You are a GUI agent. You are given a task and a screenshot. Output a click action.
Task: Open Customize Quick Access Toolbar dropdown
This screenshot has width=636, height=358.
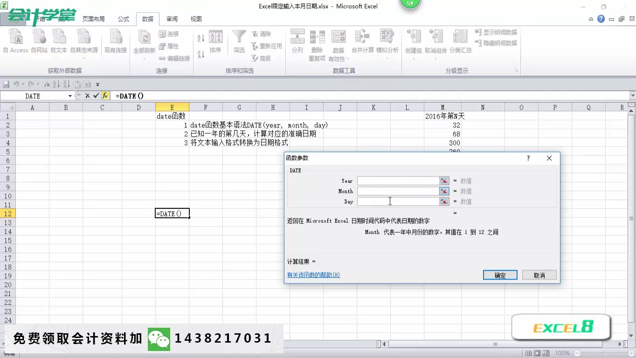pos(97,85)
